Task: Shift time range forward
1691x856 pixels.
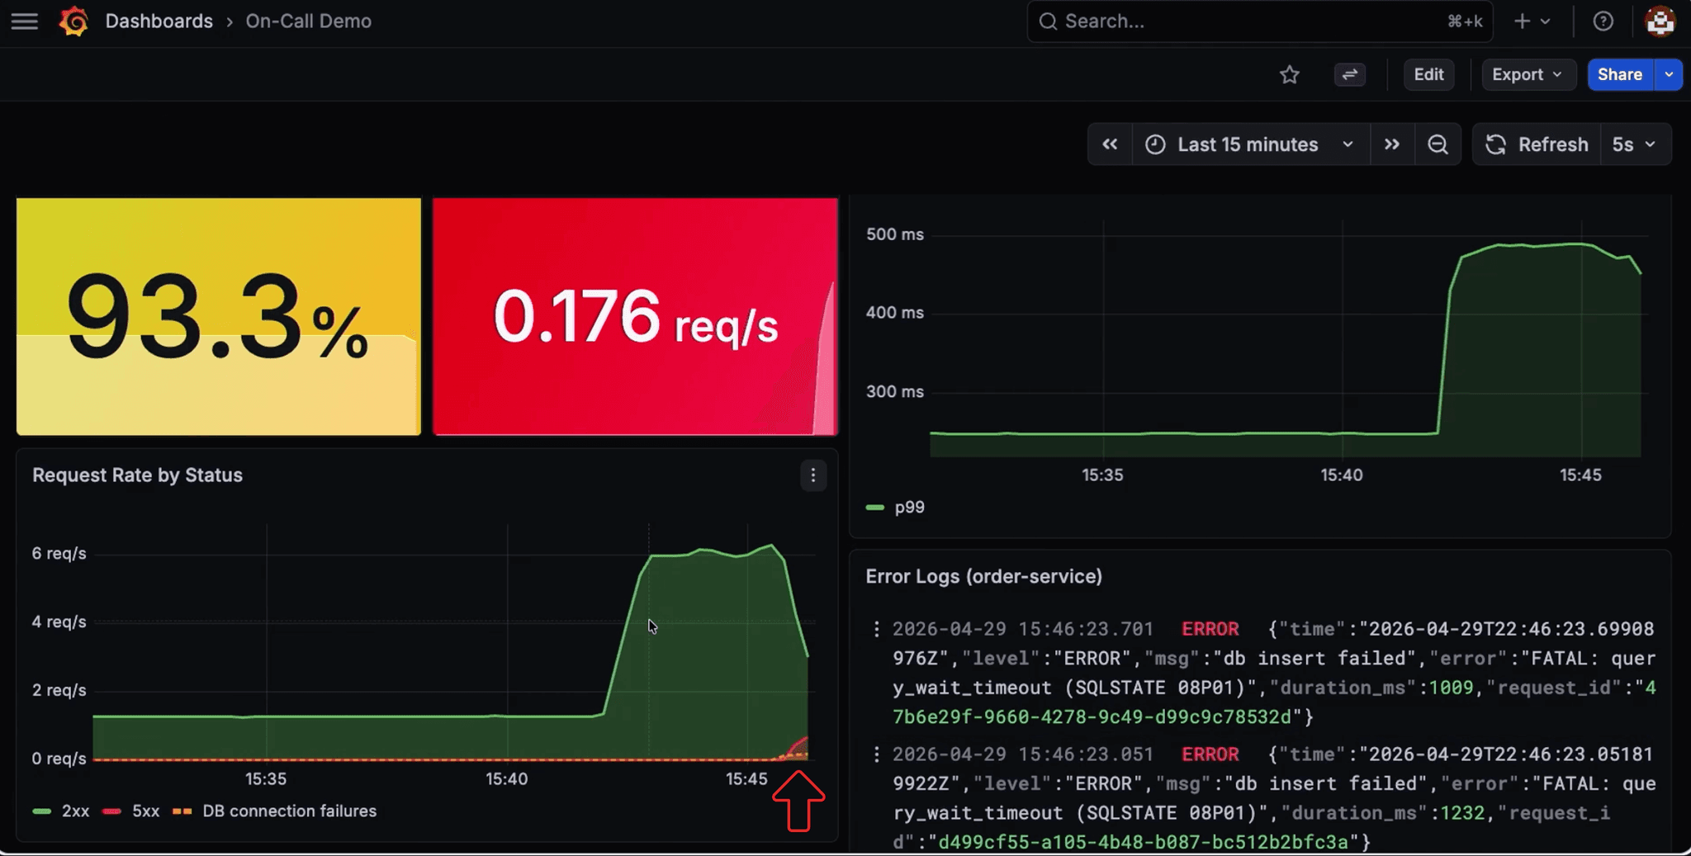Action: pyautogui.click(x=1392, y=144)
